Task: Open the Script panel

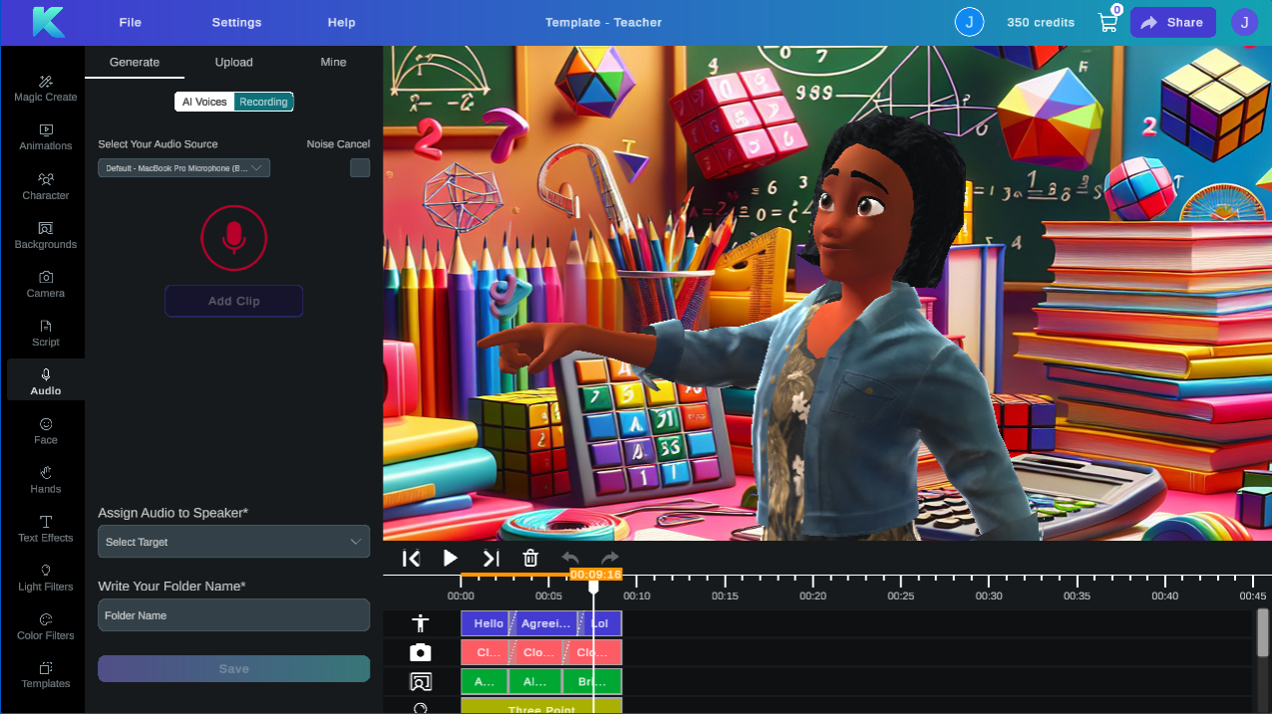Action: [45, 333]
